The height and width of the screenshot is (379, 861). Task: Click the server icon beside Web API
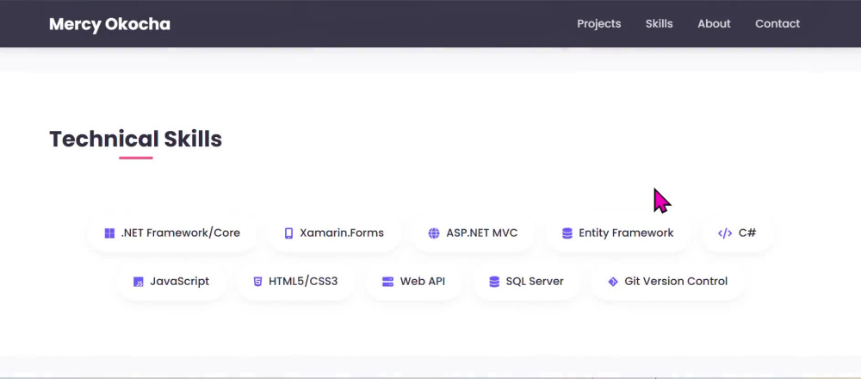pyautogui.click(x=387, y=282)
